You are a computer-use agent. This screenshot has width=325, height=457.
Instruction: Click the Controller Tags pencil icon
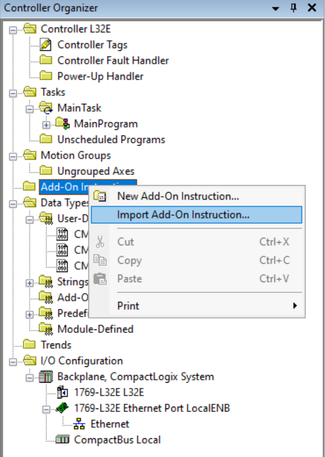click(46, 44)
